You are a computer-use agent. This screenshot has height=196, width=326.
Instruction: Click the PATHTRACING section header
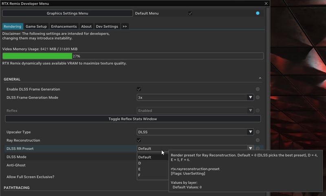(x=17, y=188)
